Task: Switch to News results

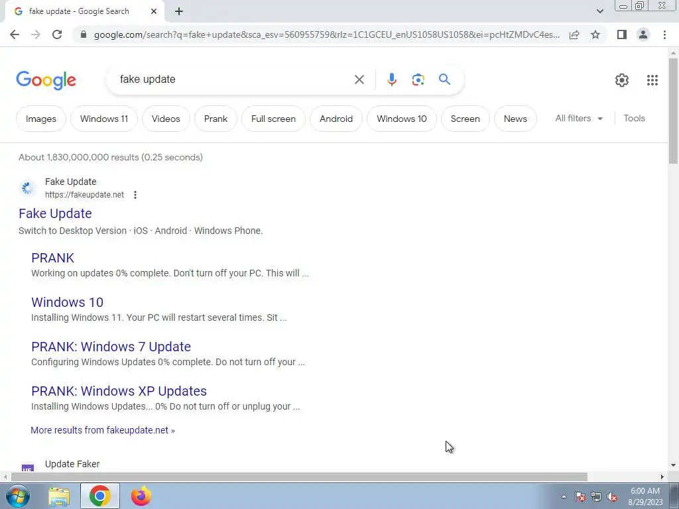Action: pos(515,119)
